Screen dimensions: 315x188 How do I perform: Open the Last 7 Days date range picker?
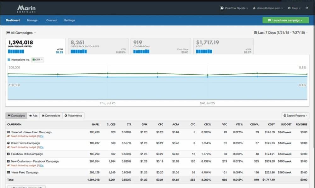(x=281, y=33)
